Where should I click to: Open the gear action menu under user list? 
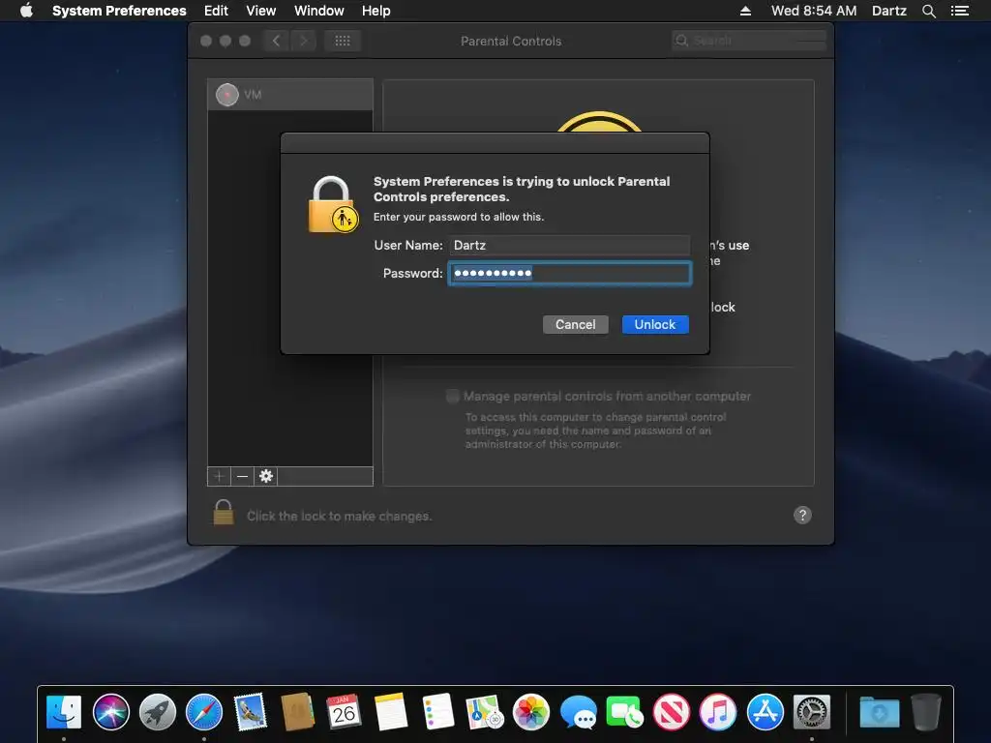pyautogui.click(x=266, y=476)
